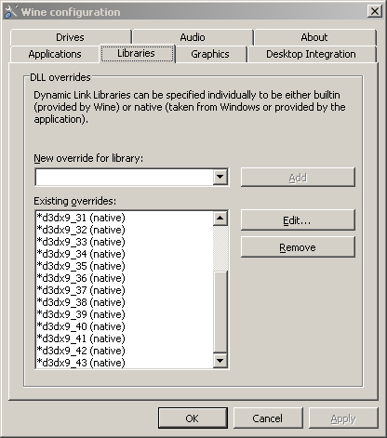This screenshot has width=387, height=438.
Task: Click the Remove button
Action: click(298, 247)
